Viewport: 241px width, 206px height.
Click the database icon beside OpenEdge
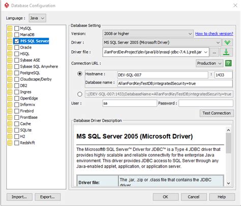10,98
